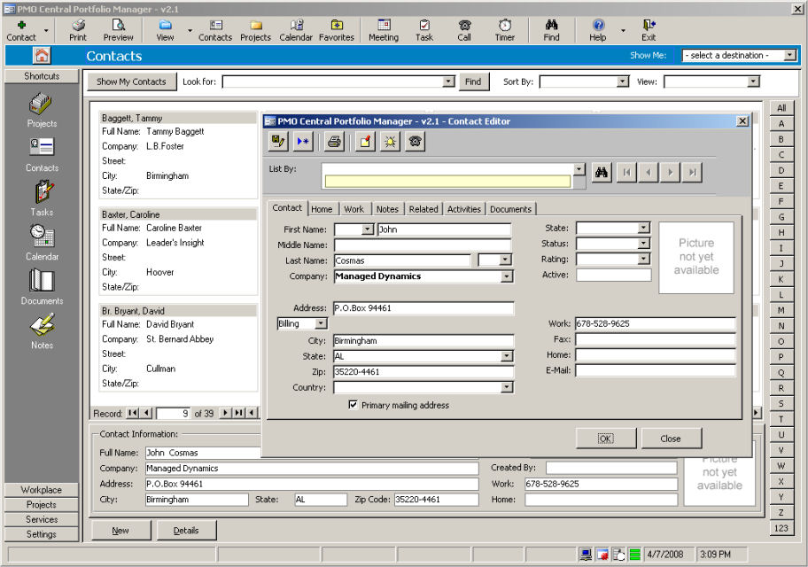Open the Notes tab in Contact Editor
Image resolution: width=808 pixels, height=567 pixels.
[x=387, y=209]
